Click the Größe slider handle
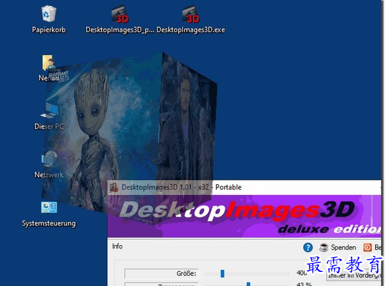The width and height of the screenshot is (388, 286). click(223, 273)
